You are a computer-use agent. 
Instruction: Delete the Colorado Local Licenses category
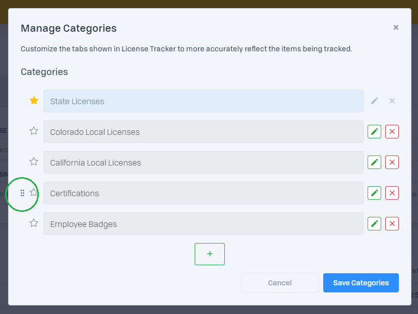[x=392, y=132]
